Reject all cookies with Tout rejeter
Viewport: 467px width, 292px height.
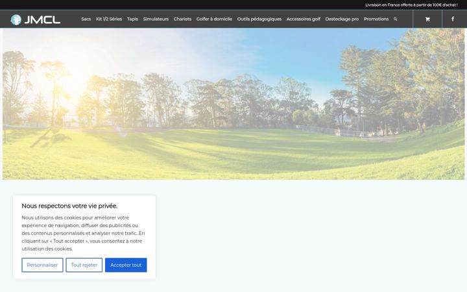coord(84,265)
